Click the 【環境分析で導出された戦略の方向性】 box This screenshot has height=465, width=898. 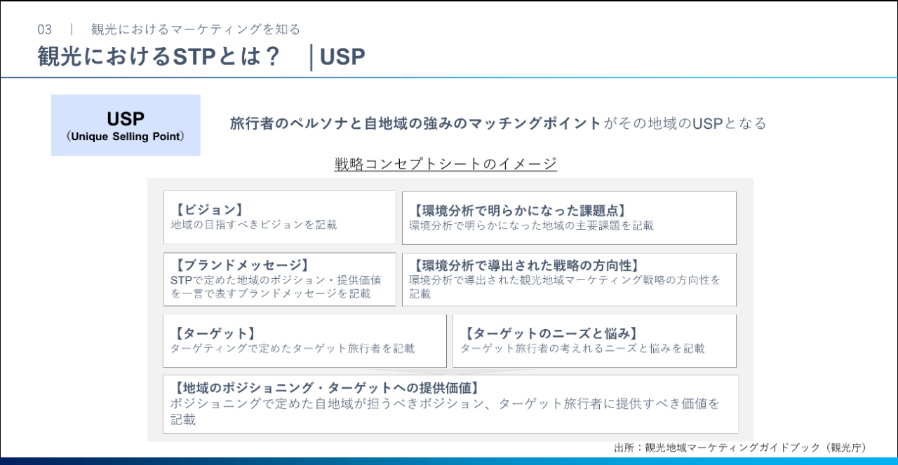coord(568,279)
